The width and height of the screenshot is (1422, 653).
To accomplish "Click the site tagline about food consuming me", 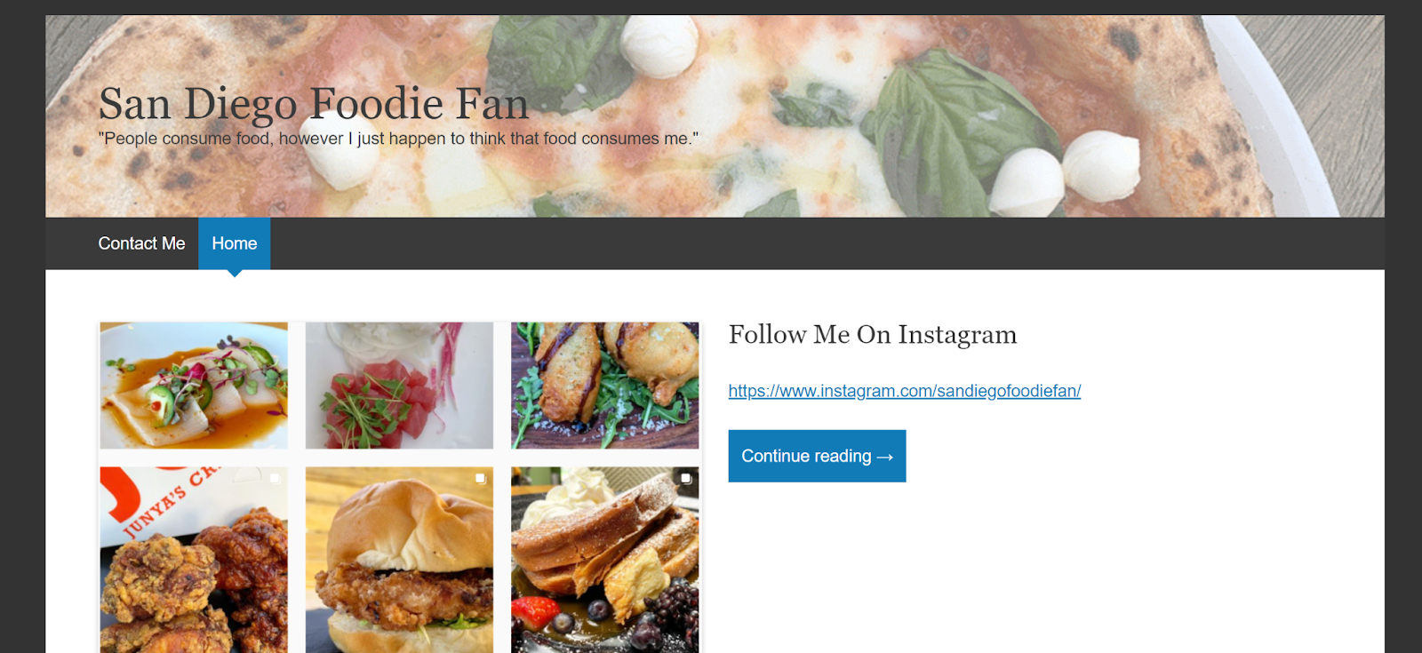I will point(398,139).
